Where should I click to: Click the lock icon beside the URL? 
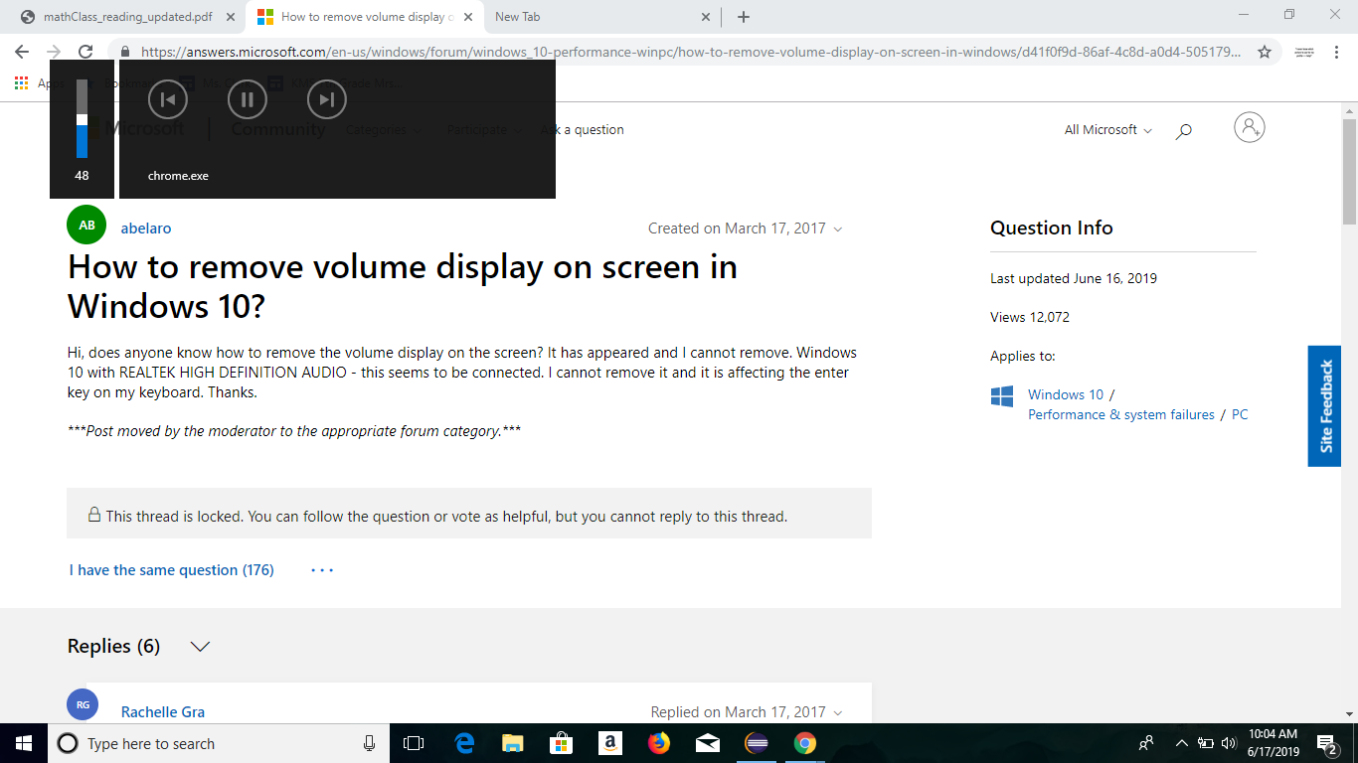pos(125,52)
